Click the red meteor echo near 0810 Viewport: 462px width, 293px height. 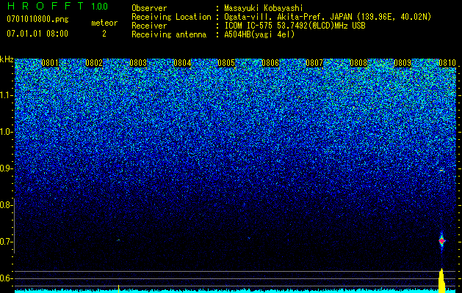[x=441, y=241]
